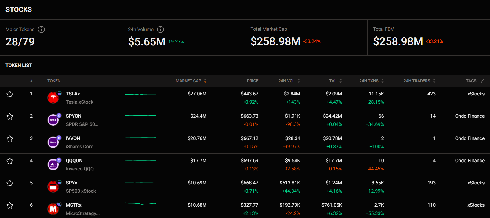Sort by 24H TRADERS column arrows
The image size is (490, 218).
click(434, 81)
